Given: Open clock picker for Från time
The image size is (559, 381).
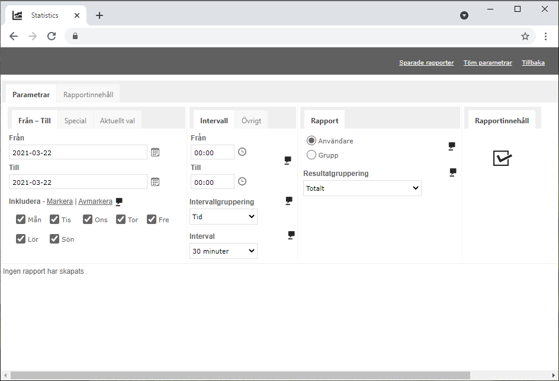Looking at the screenshot, I should pyautogui.click(x=242, y=152).
